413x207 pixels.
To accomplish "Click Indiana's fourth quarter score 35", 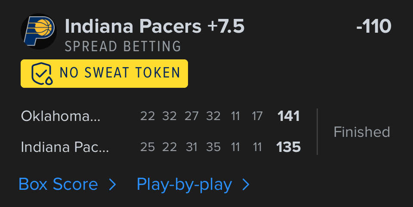I will point(213,147).
